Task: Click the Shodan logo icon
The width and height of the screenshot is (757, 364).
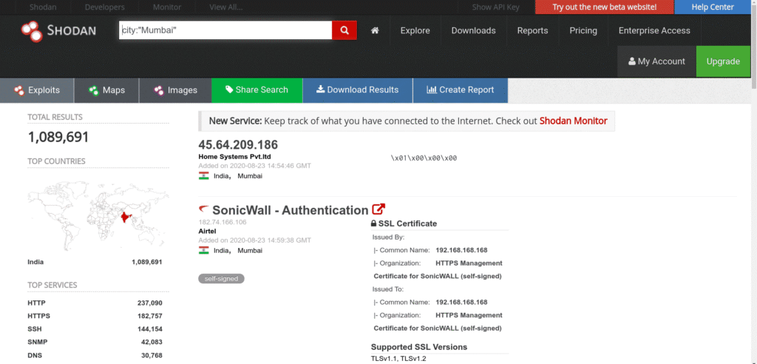Action: [33, 30]
